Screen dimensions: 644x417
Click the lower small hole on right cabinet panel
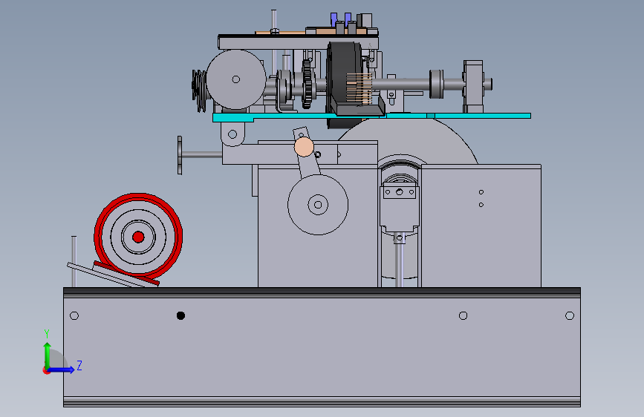pyautogui.click(x=481, y=205)
